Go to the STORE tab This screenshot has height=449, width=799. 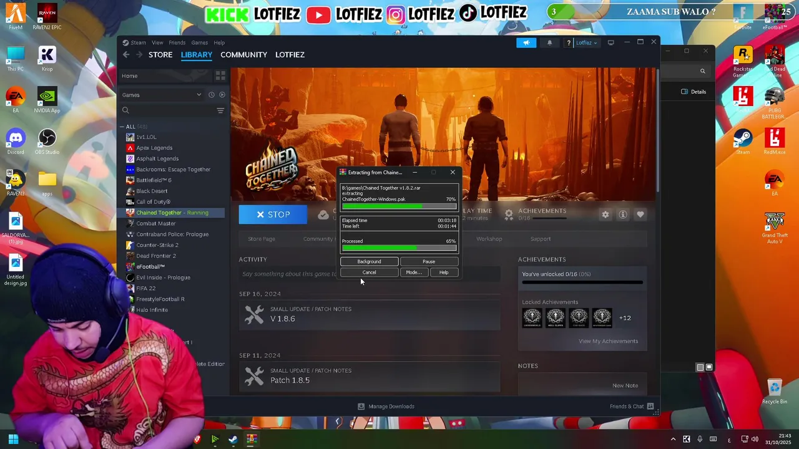point(160,55)
